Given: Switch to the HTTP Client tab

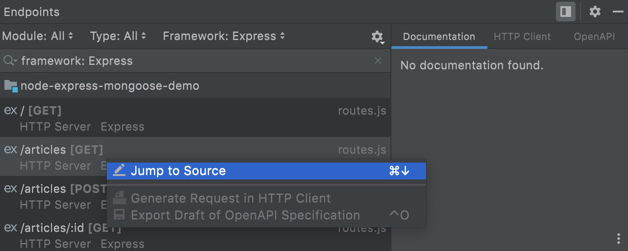Looking at the screenshot, I should click(522, 37).
